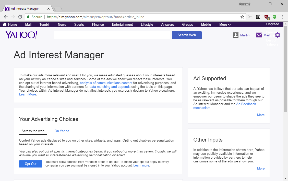This screenshot has width=288, height=181.
Task: Click the Mail text link beside envelope
Action: 267,35
